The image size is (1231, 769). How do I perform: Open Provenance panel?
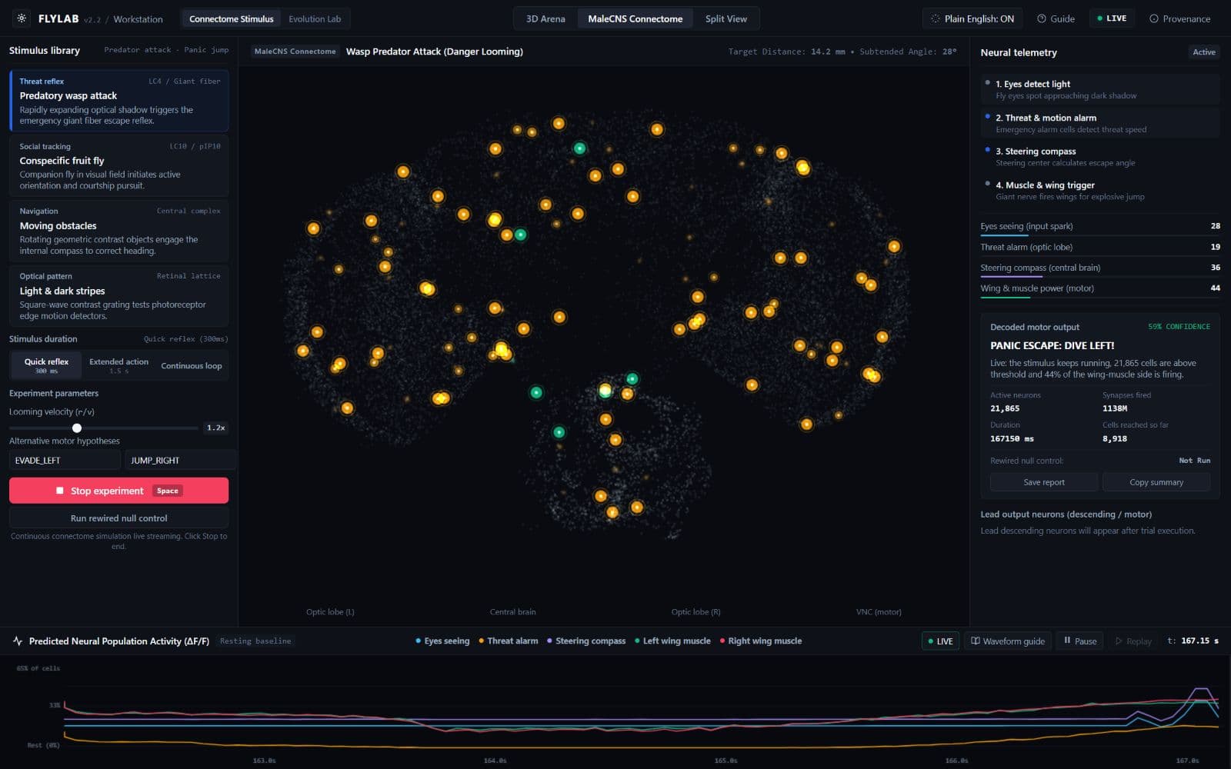[x=1179, y=18]
